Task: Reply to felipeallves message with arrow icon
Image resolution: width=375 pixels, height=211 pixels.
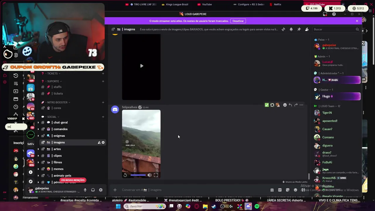Action: click(290, 105)
